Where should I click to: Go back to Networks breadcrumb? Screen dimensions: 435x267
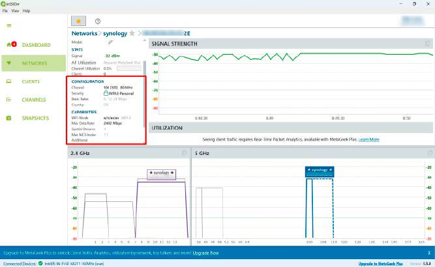click(84, 33)
